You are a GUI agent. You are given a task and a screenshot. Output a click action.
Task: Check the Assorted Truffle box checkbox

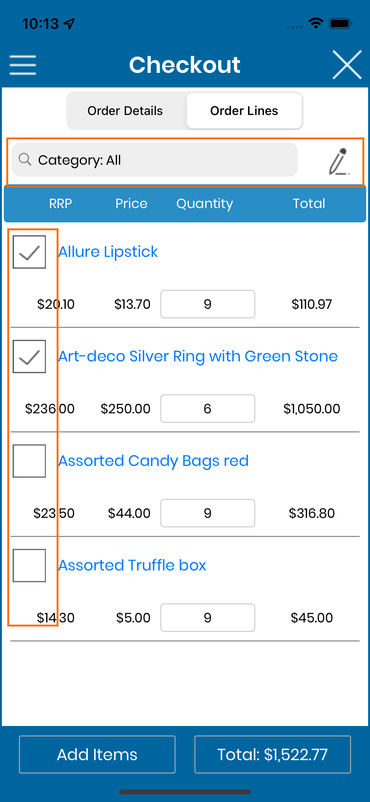[x=29, y=565]
